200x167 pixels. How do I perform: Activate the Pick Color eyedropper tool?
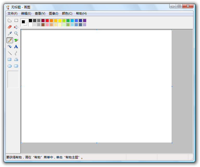click(10, 34)
